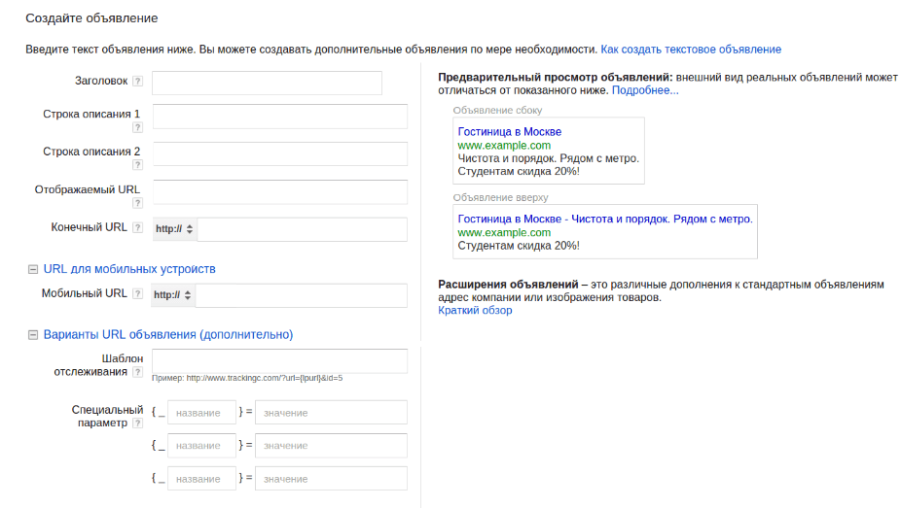Image resolution: width=901 pixels, height=508 pixels.
Task: Click the Гостиница в Москве side ad headline
Action: (x=509, y=132)
